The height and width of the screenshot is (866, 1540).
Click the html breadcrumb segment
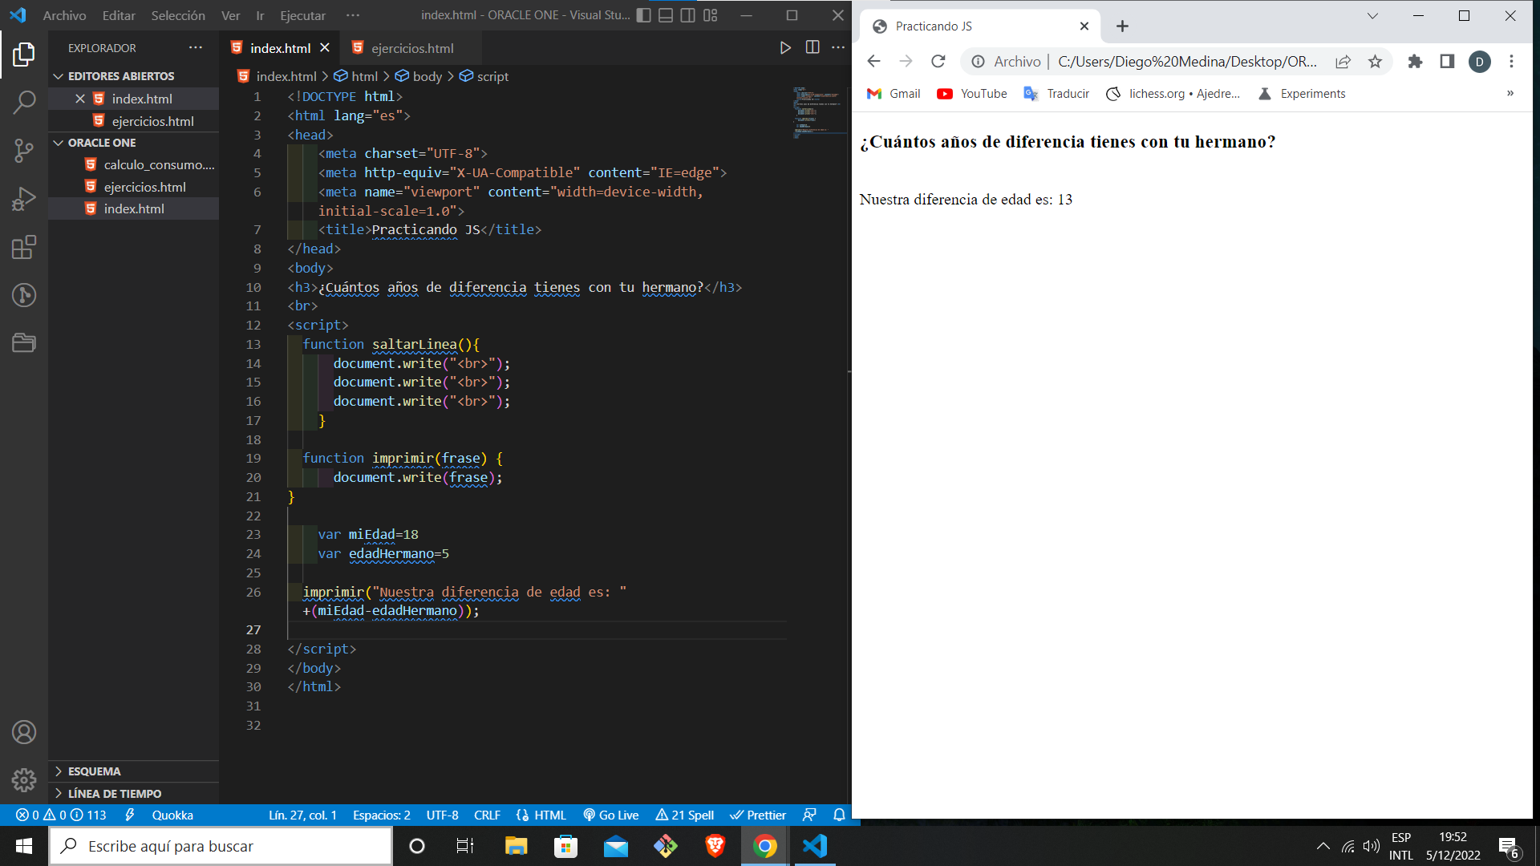point(355,76)
